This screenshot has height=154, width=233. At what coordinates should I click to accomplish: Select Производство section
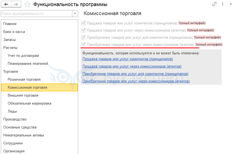pos(39,119)
